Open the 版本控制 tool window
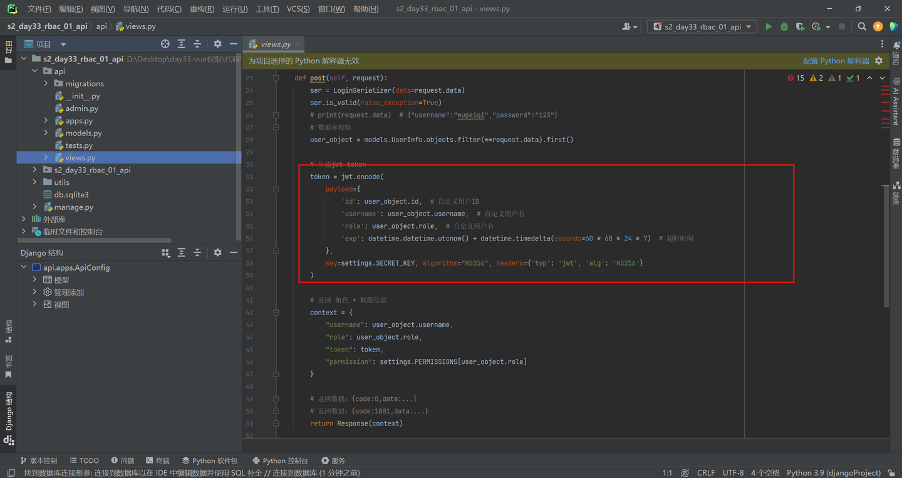 39,460
